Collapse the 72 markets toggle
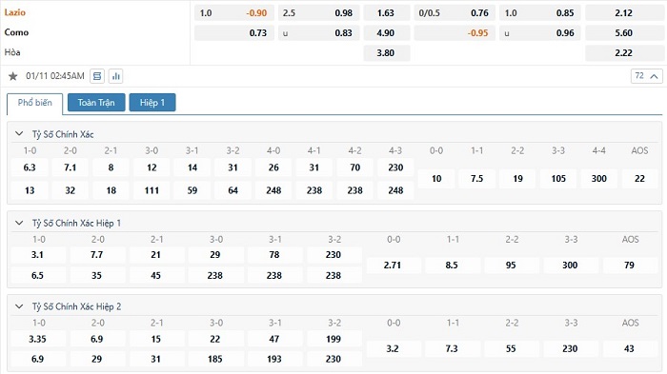This screenshot has width=667, height=374. pyautogui.click(x=647, y=76)
